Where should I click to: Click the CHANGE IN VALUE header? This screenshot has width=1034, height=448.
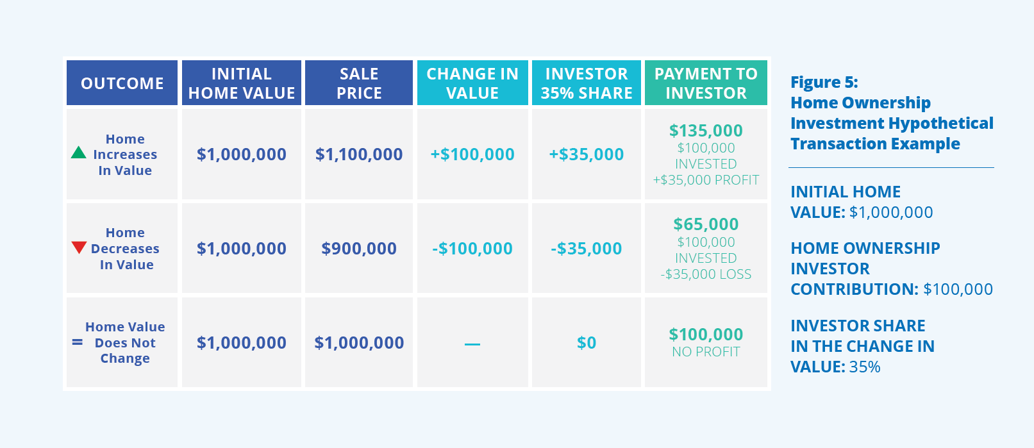coord(472,83)
